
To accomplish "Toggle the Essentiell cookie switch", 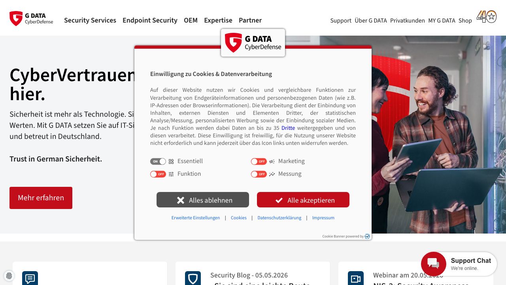I will tap(158, 161).
